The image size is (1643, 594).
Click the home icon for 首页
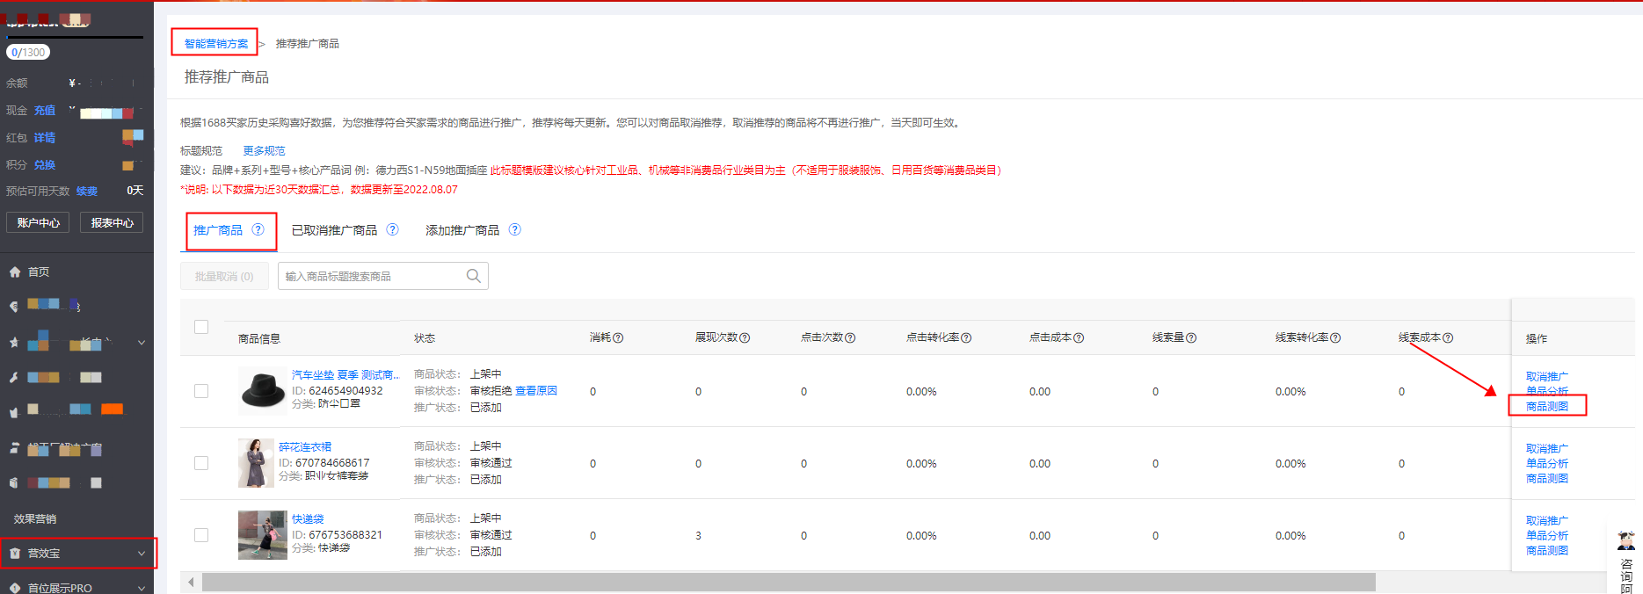pos(15,272)
